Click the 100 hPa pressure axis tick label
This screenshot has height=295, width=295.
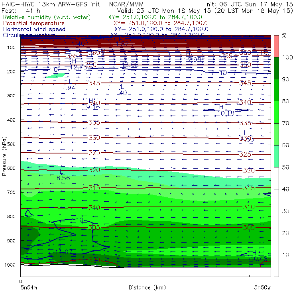(x=11, y=47)
